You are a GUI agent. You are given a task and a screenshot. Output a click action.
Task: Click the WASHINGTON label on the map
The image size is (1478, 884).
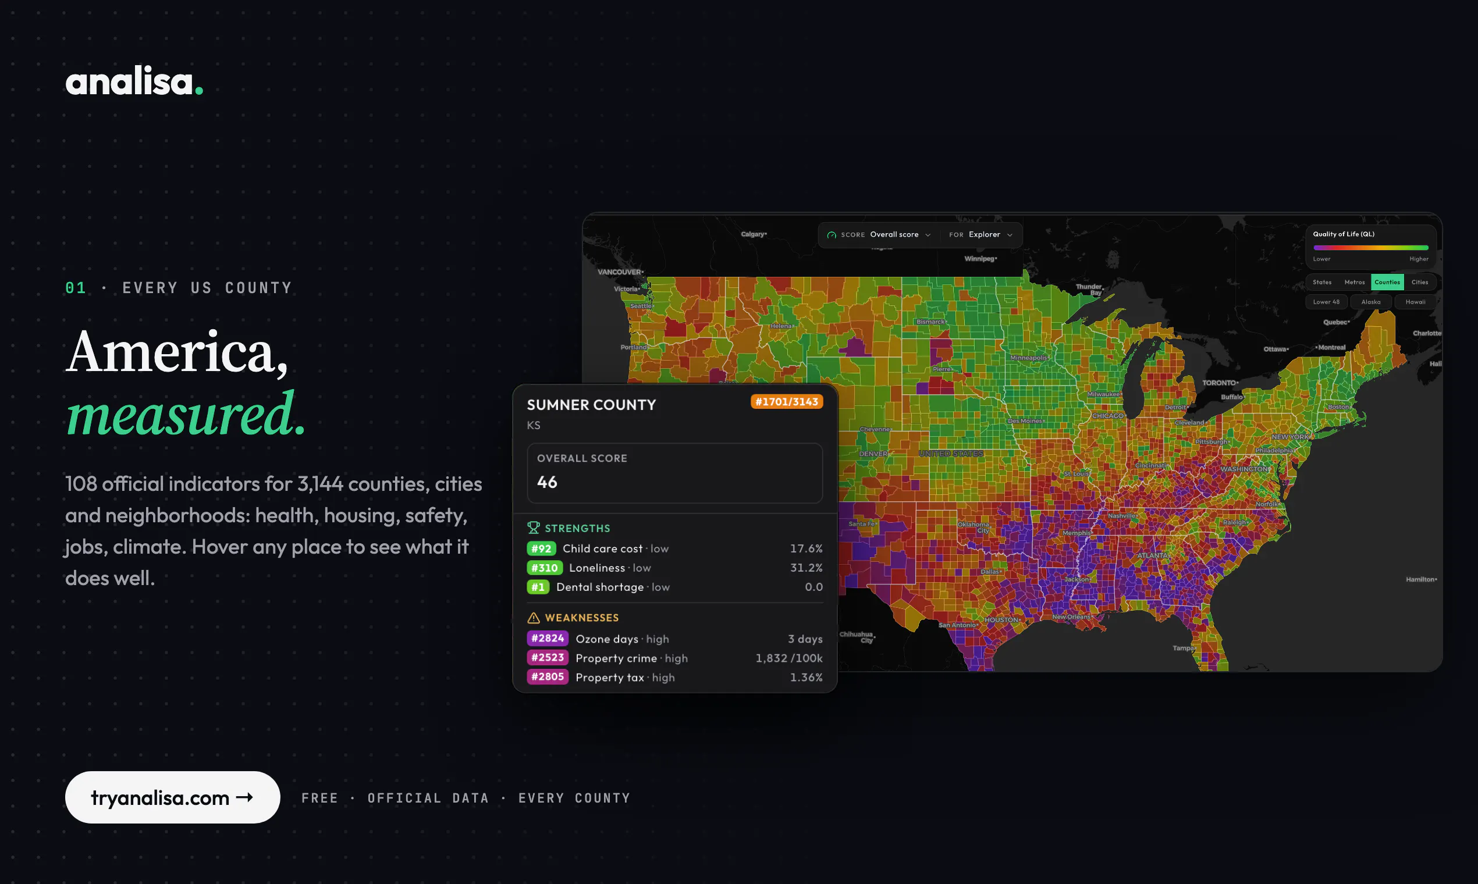[x=1245, y=469]
